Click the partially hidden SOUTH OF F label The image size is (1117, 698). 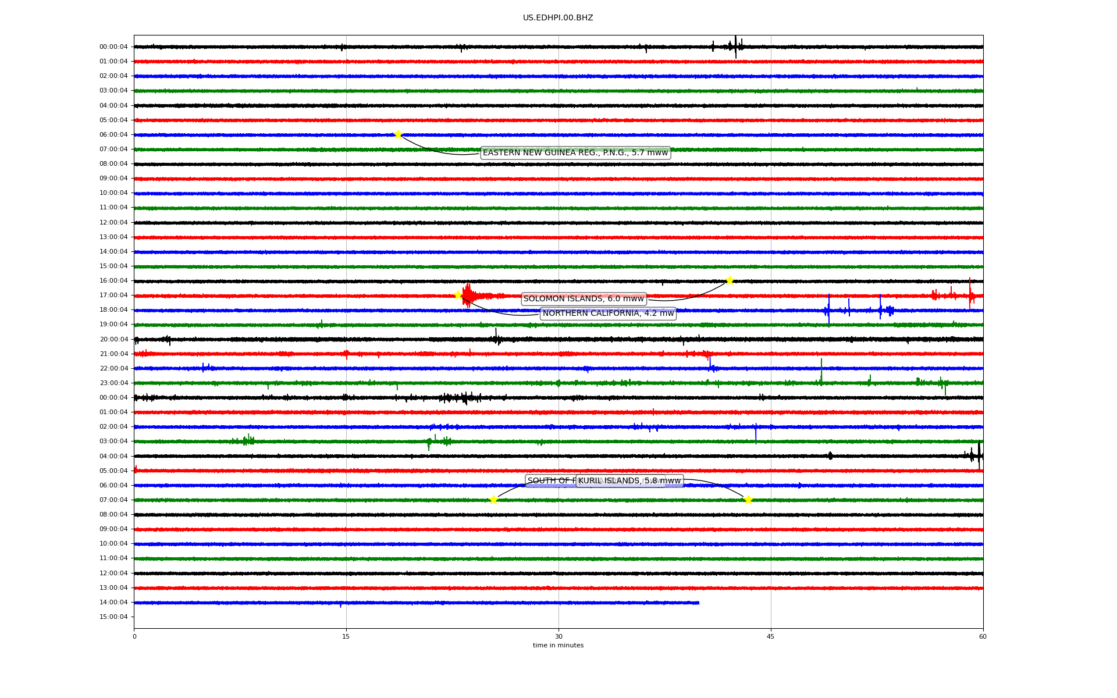pos(550,481)
